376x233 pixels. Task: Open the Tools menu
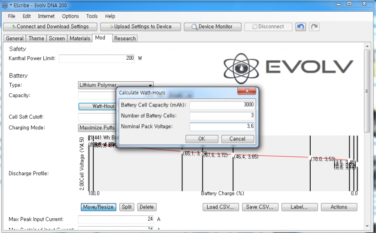tap(92, 16)
